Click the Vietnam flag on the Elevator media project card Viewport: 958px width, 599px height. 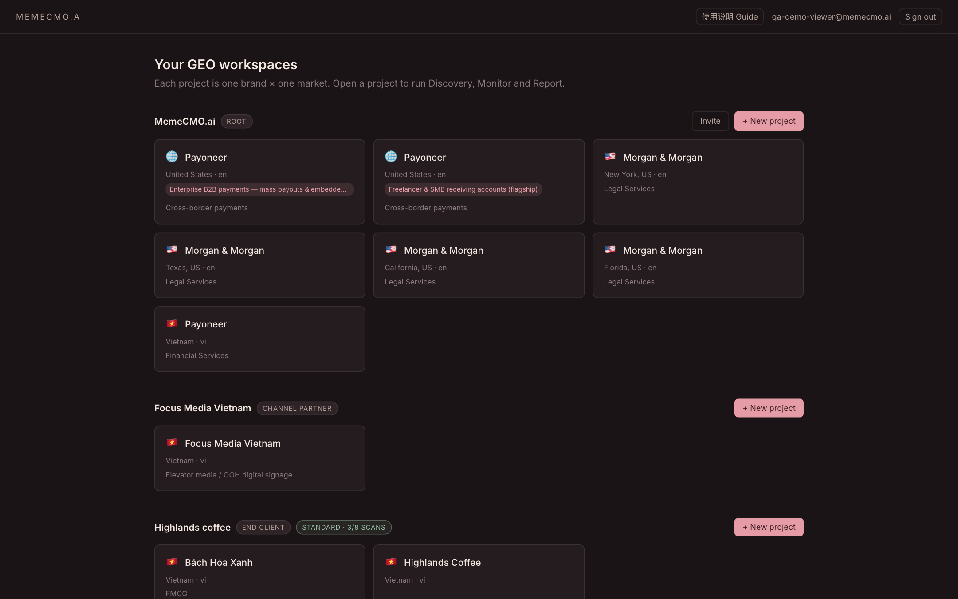tap(172, 443)
